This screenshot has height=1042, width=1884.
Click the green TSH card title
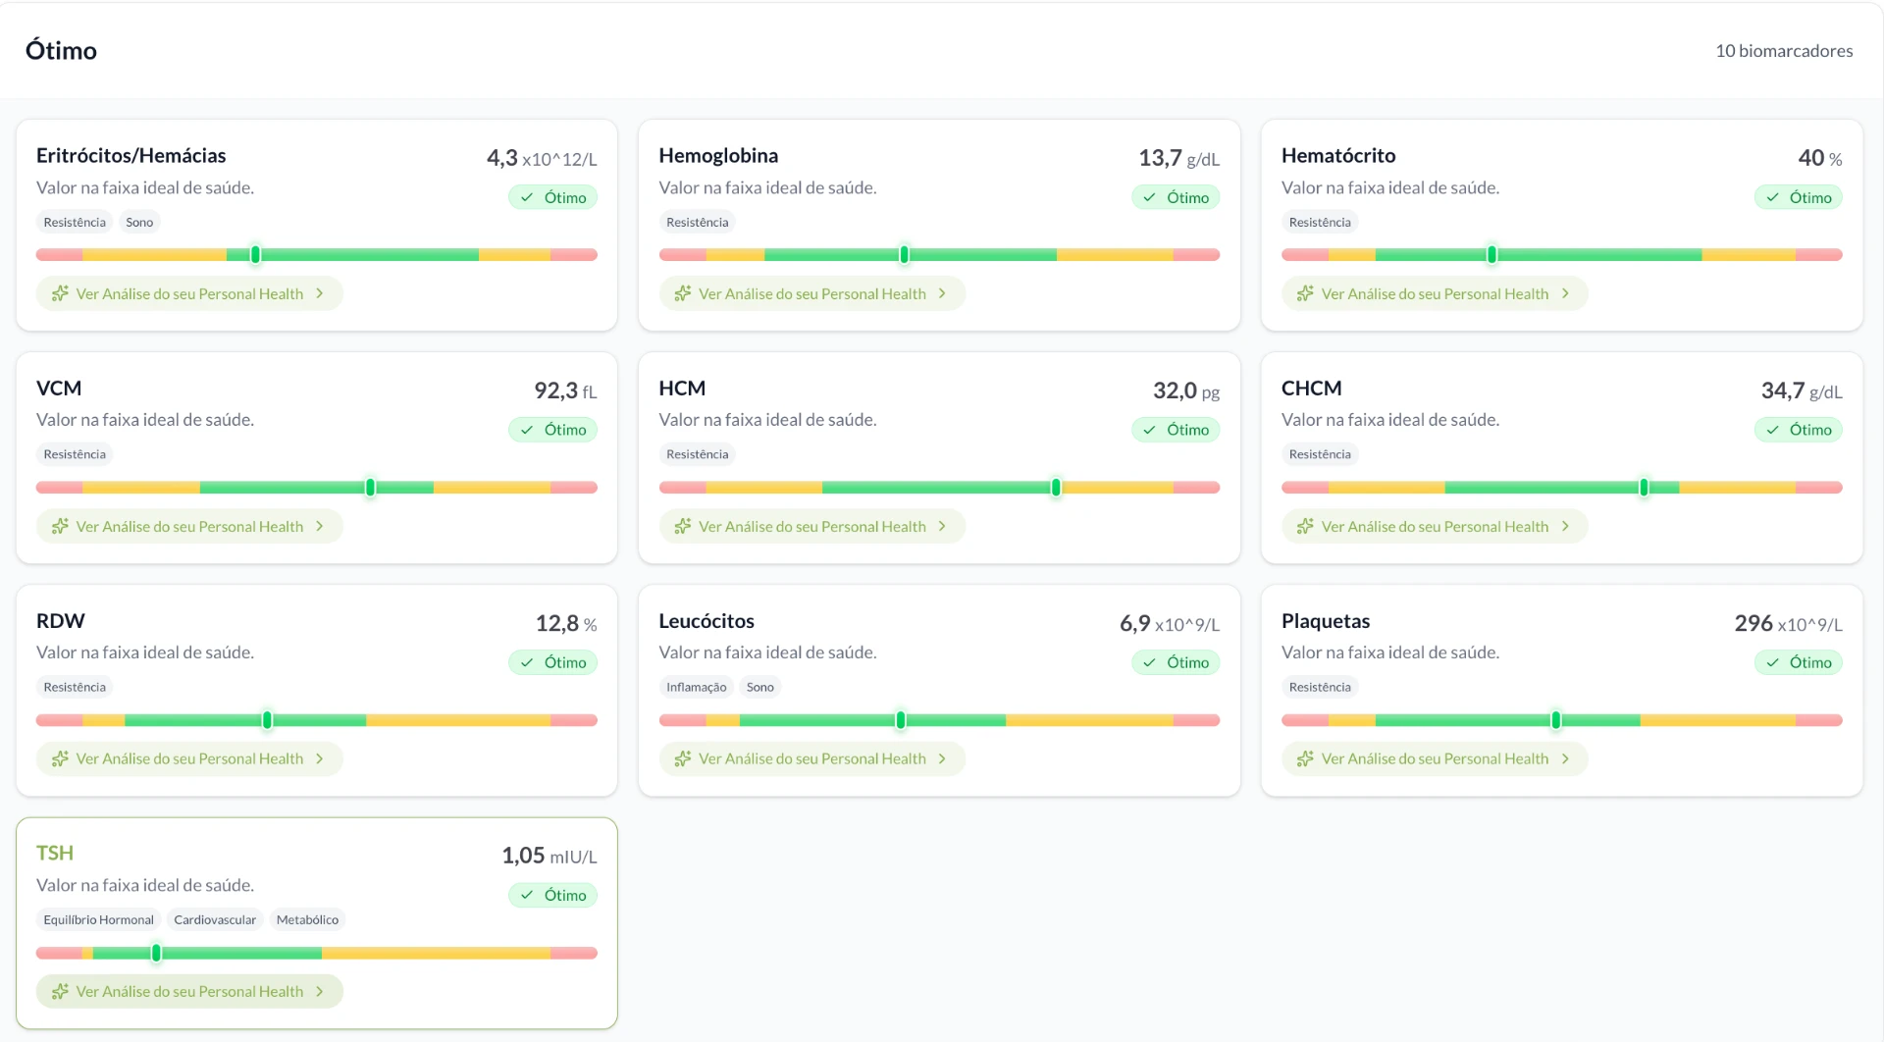tap(55, 853)
